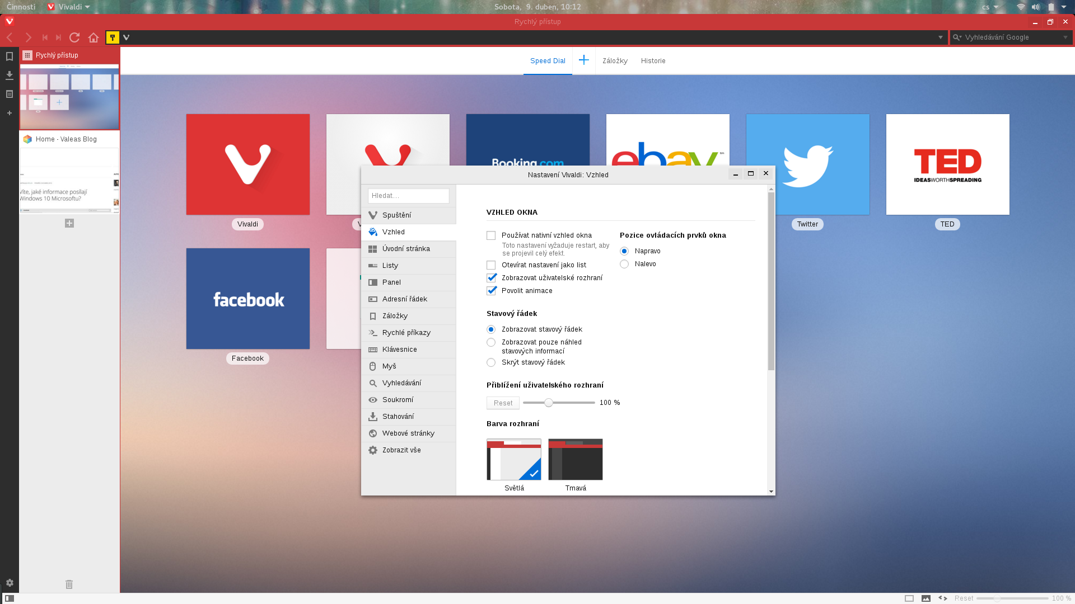Click the interface zoom slider handle
The width and height of the screenshot is (1075, 604).
(549, 403)
